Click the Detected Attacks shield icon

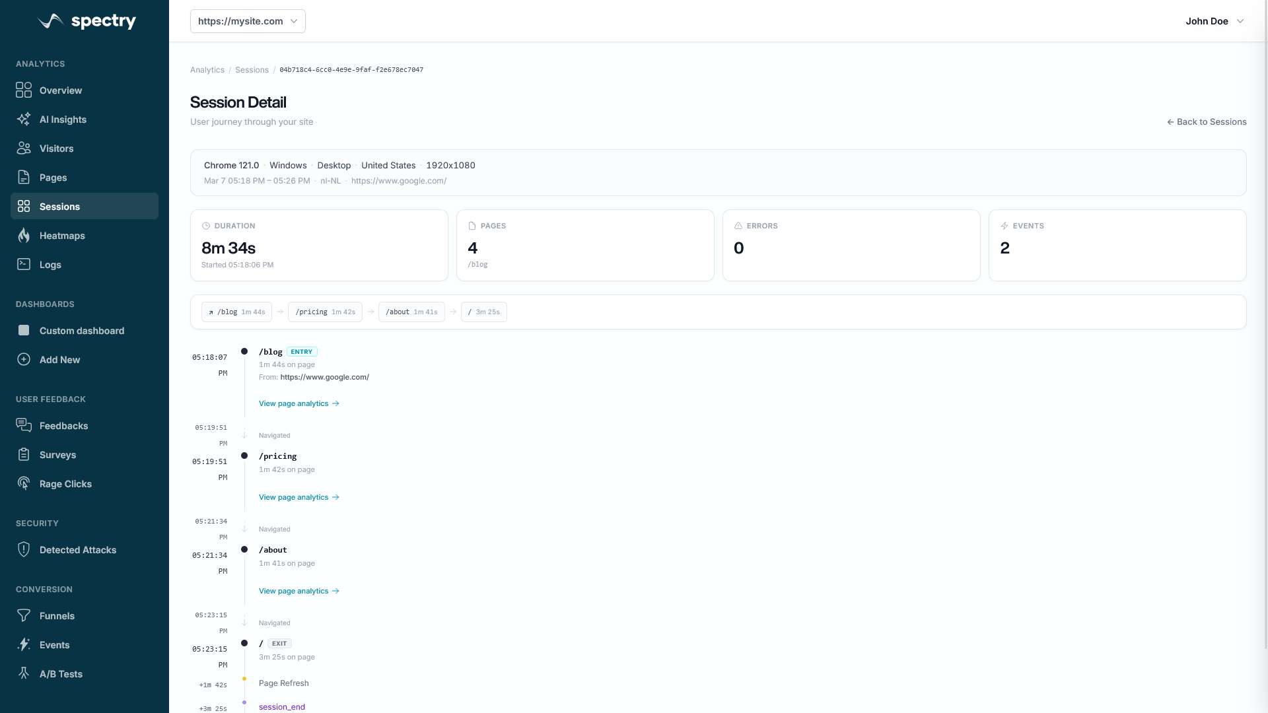[x=24, y=550]
